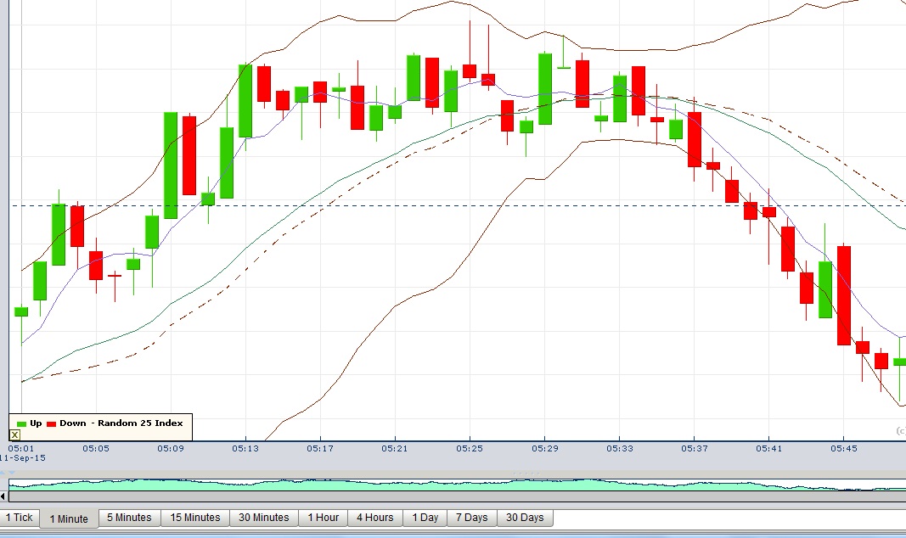Image resolution: width=906 pixels, height=538 pixels.
Task: Close the chart legend box
Action: click(x=15, y=434)
